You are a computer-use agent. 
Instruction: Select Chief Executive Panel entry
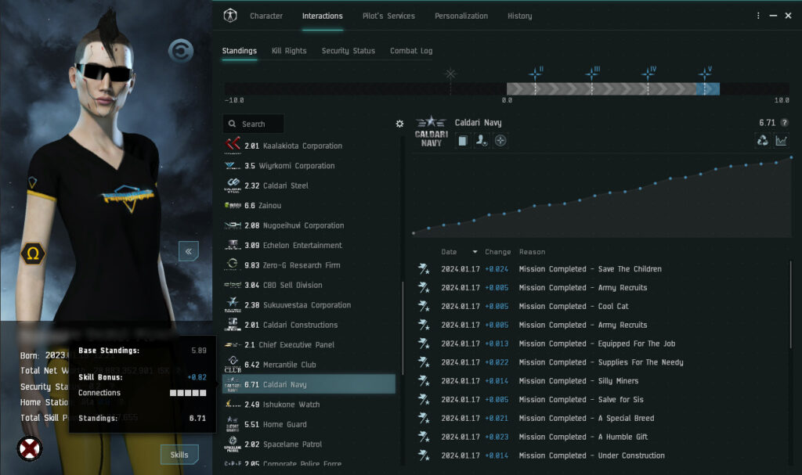pos(309,344)
